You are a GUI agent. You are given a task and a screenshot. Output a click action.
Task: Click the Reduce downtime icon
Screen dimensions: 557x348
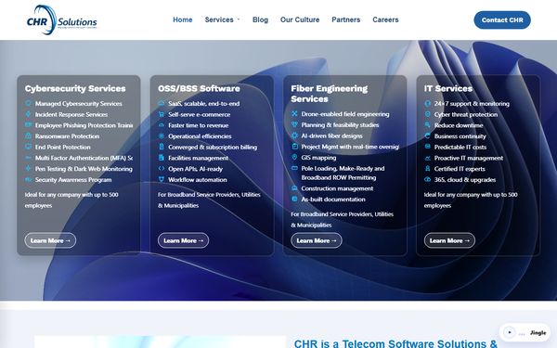[428, 125]
